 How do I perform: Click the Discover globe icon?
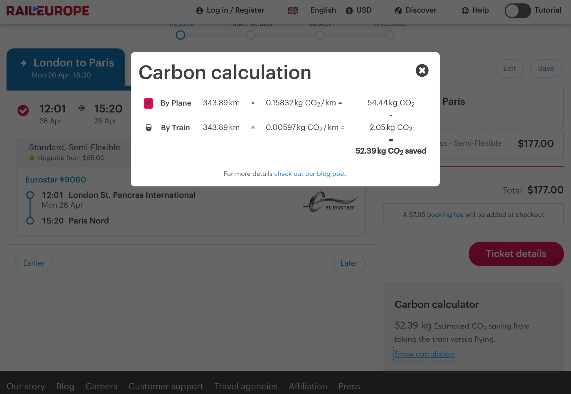click(x=398, y=11)
